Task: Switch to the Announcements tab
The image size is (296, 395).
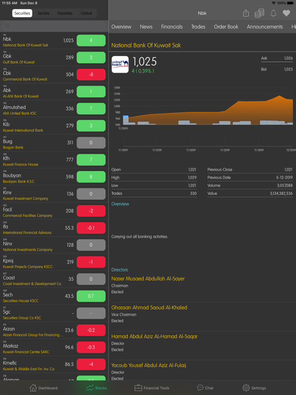Action: (265, 27)
